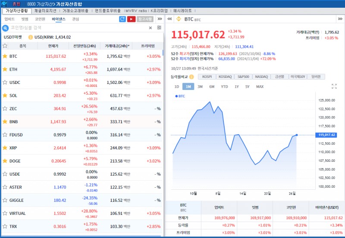Viewport: 345px width, 238px height.
Task: Click the 115,017.62 chart price marker
Action: pos(326,135)
